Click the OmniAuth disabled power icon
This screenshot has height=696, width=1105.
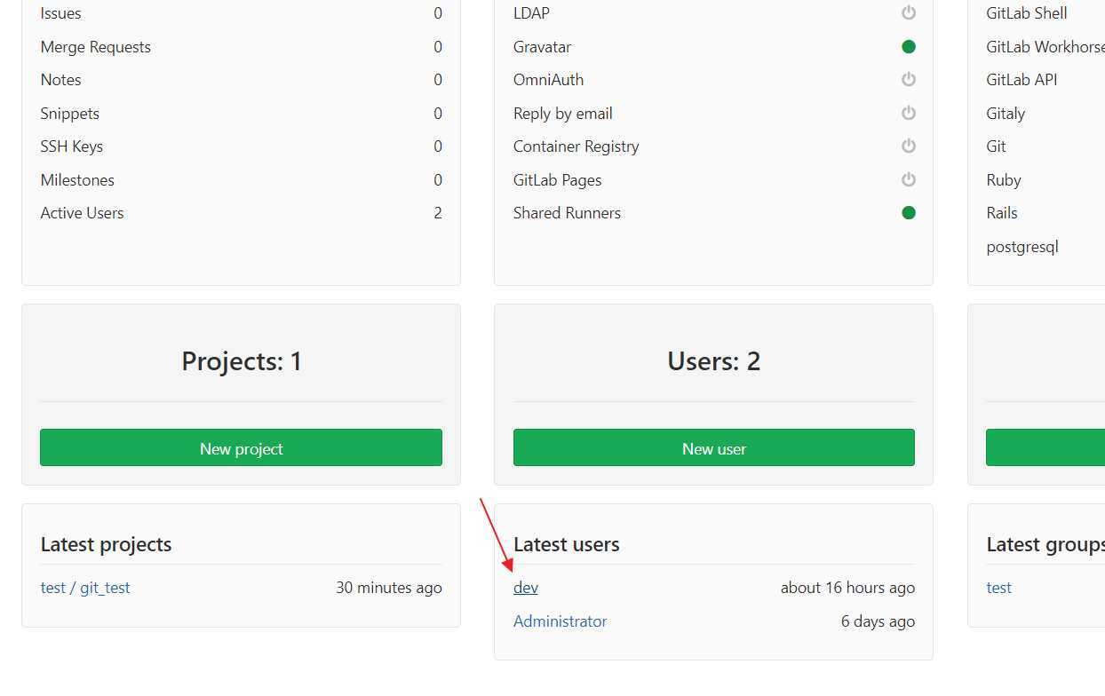tap(908, 80)
